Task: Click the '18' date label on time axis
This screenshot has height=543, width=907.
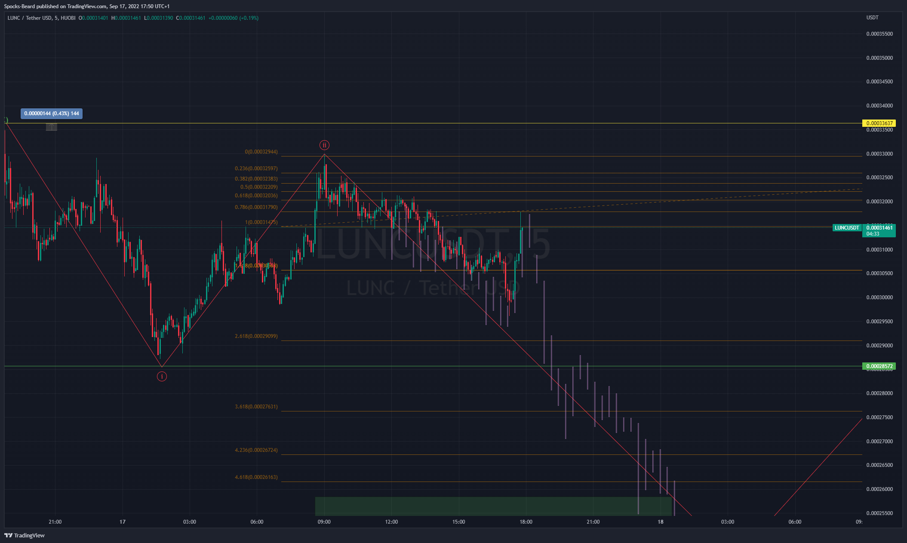Action: [661, 522]
